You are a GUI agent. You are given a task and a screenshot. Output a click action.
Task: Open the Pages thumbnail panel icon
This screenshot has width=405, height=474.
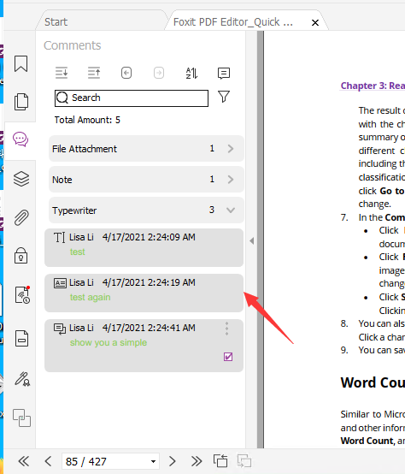(21, 102)
